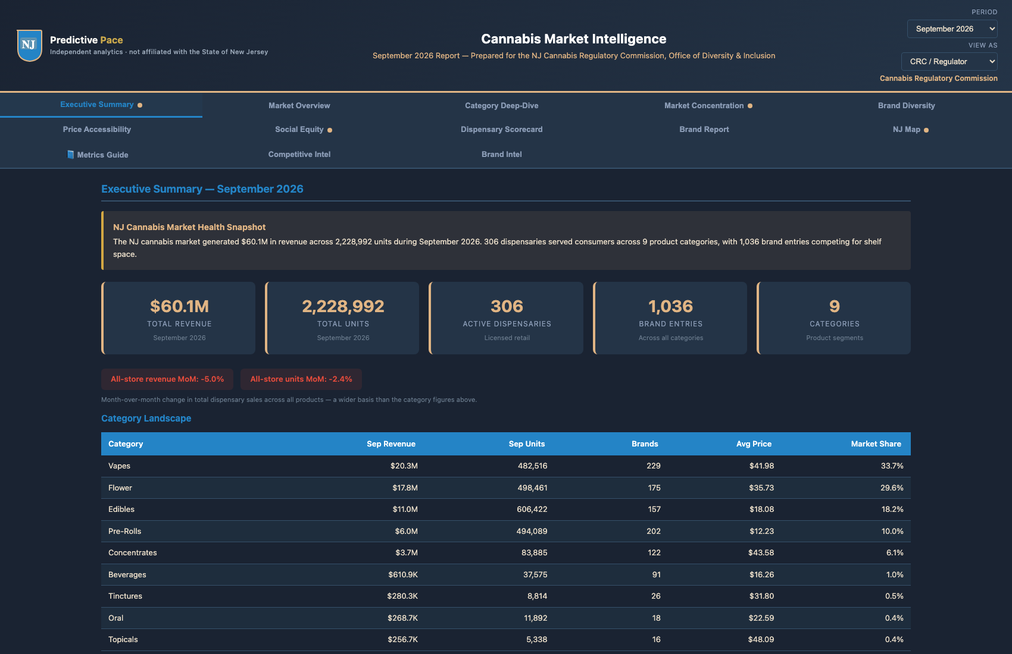1012x654 pixels.
Task: Open the Brand Report tab
Action: pyautogui.click(x=704, y=129)
